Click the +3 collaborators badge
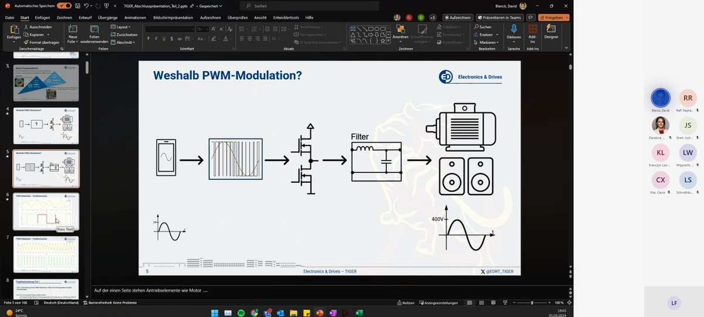Screen dimensions: 704x317 [432, 18]
